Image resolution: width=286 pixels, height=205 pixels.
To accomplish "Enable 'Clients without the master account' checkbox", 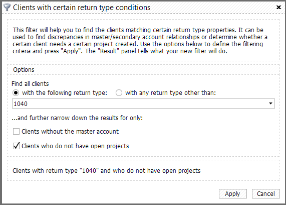I will 16,132.
